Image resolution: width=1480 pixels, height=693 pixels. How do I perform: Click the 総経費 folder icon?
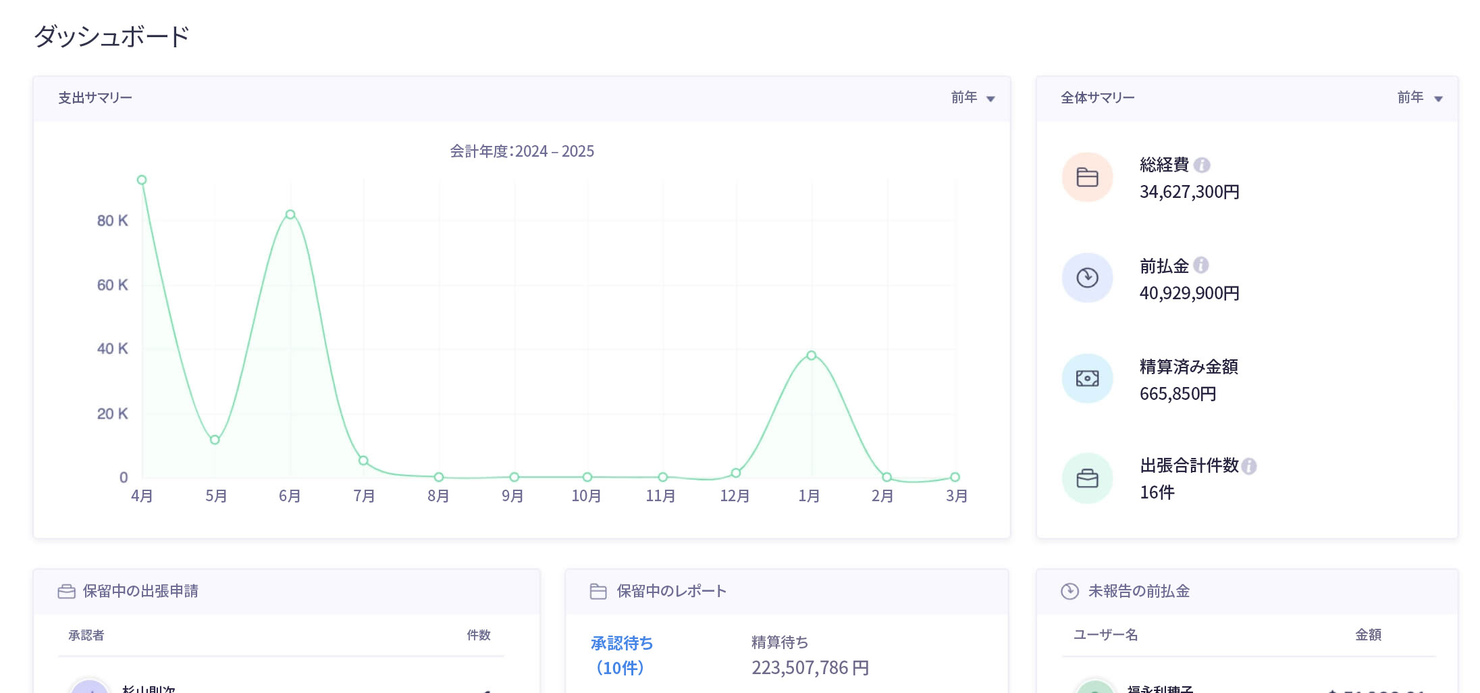pos(1087,178)
